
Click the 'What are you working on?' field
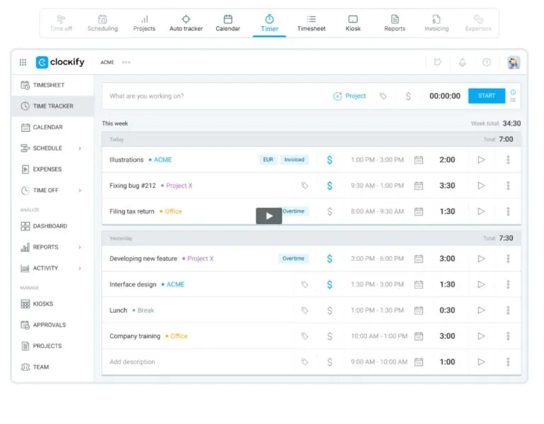coord(217,96)
